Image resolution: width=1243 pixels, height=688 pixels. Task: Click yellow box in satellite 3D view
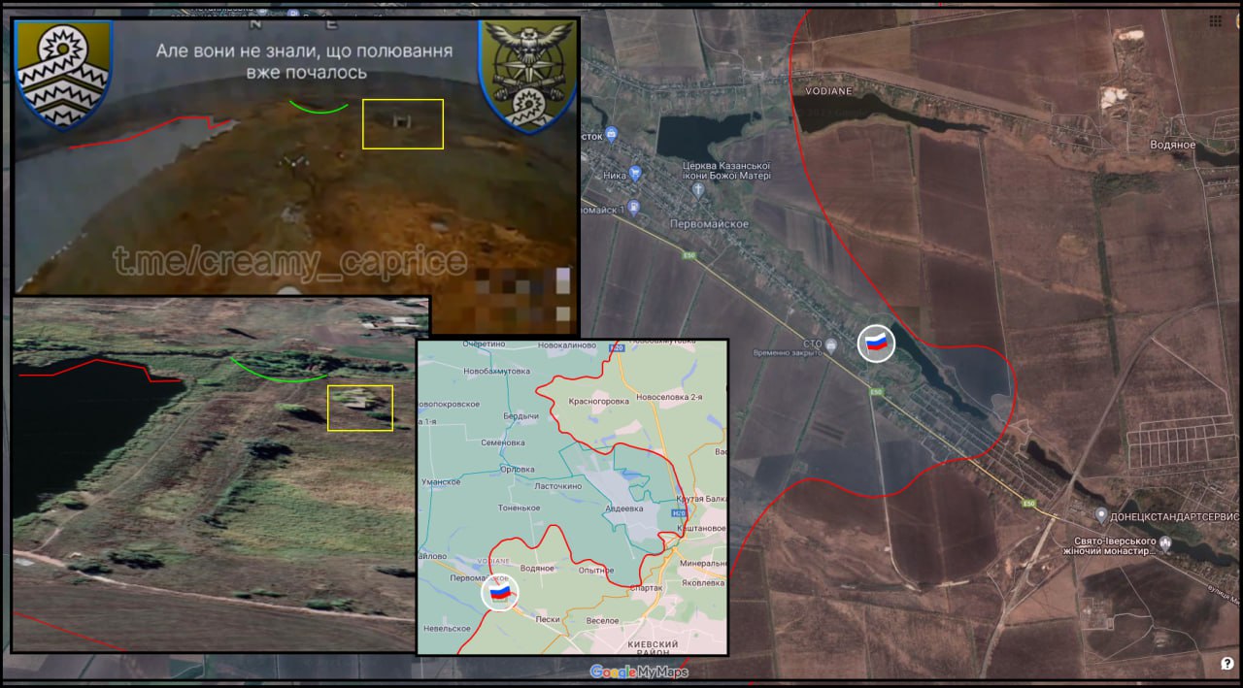[x=360, y=408]
